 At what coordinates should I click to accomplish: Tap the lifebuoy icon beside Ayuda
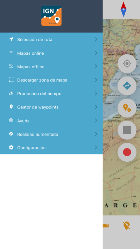click(x=11, y=121)
